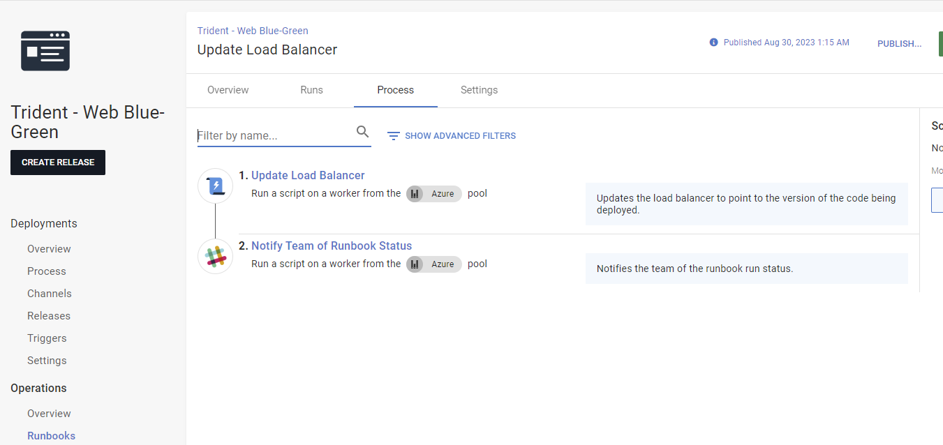Screen dimensions: 943x445
Task: Click the filter funnel icon beside advanced filters
Action: click(x=393, y=135)
